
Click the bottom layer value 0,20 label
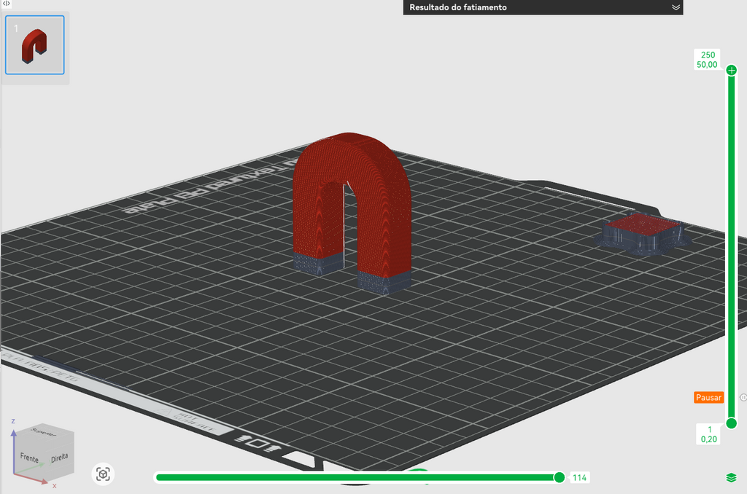pyautogui.click(x=709, y=439)
